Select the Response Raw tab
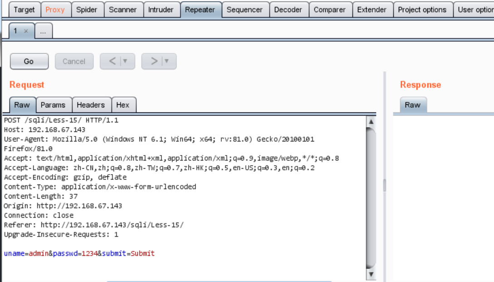This screenshot has width=494, height=282. click(x=413, y=105)
